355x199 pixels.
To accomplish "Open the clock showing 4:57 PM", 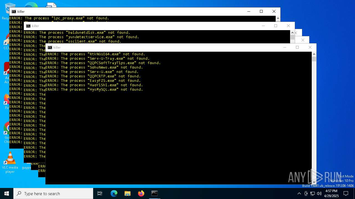I will 331,193.
